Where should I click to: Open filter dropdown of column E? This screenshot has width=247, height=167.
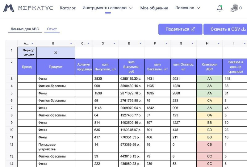(140, 44)
